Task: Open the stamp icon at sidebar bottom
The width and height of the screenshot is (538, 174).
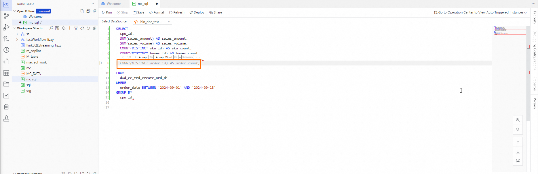Action: tap(6, 118)
